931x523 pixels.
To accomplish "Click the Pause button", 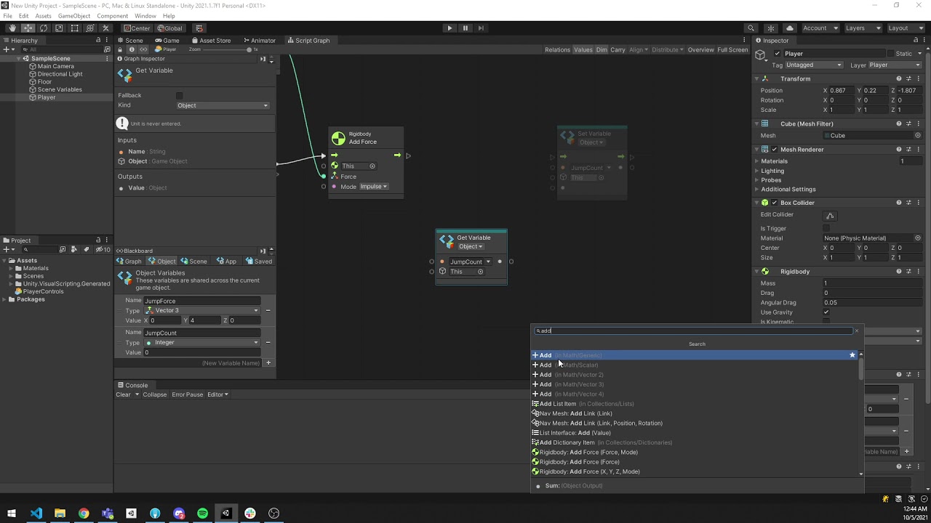I will tap(465, 28).
